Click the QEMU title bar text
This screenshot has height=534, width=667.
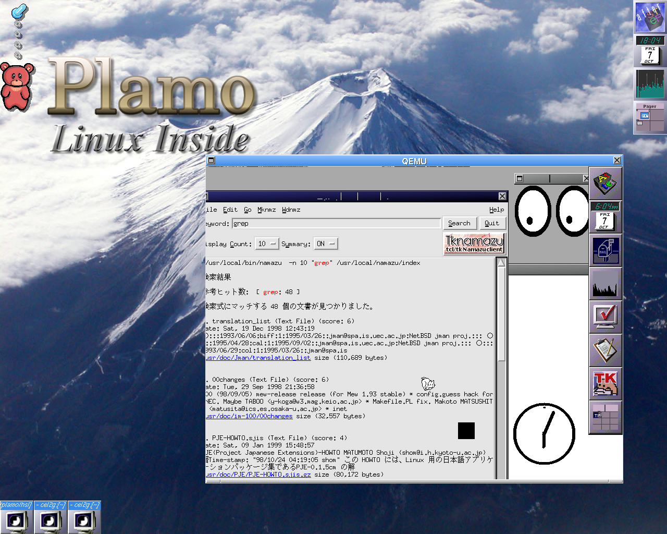pyautogui.click(x=414, y=161)
